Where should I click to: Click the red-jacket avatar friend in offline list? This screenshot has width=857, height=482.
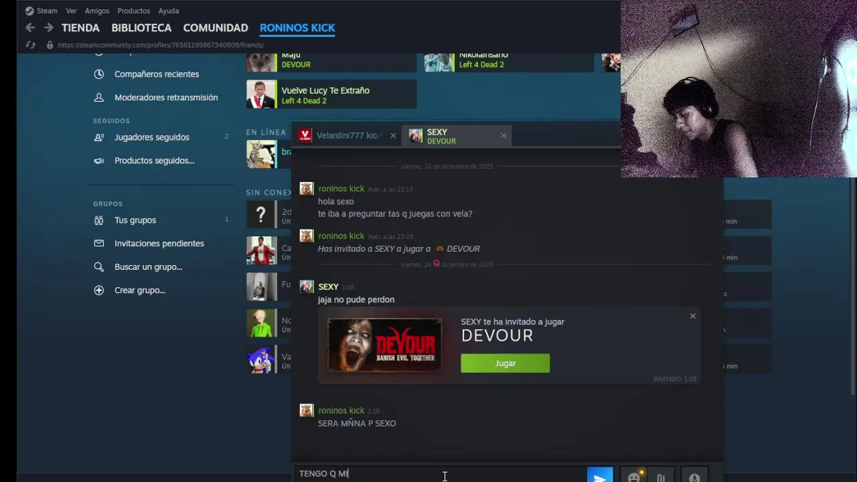[x=261, y=251]
